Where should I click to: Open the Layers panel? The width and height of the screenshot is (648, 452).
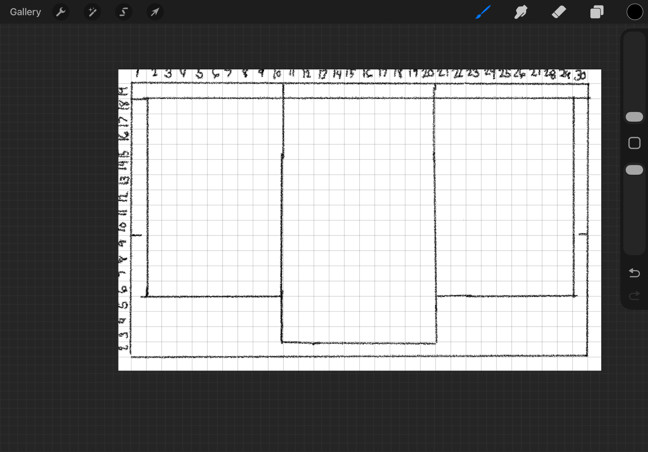pyautogui.click(x=596, y=12)
